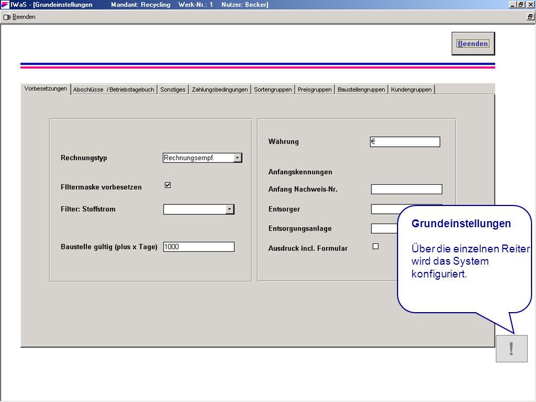Open the Filter: Stoffstrom dropdown
The image size is (536, 402).
point(229,209)
